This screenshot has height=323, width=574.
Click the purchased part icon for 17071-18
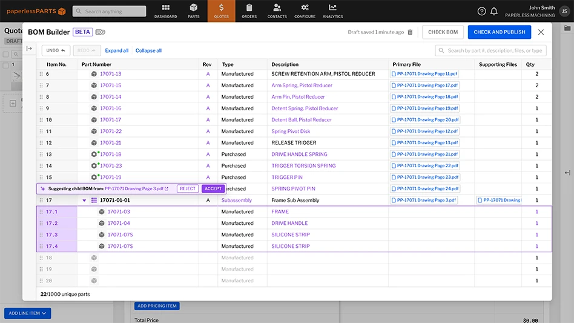pyautogui.click(x=94, y=155)
